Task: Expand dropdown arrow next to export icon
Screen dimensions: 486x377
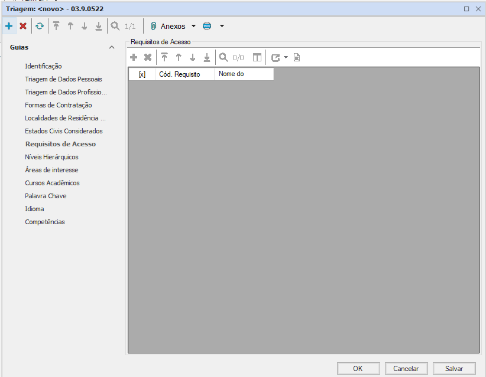Action: click(x=286, y=57)
